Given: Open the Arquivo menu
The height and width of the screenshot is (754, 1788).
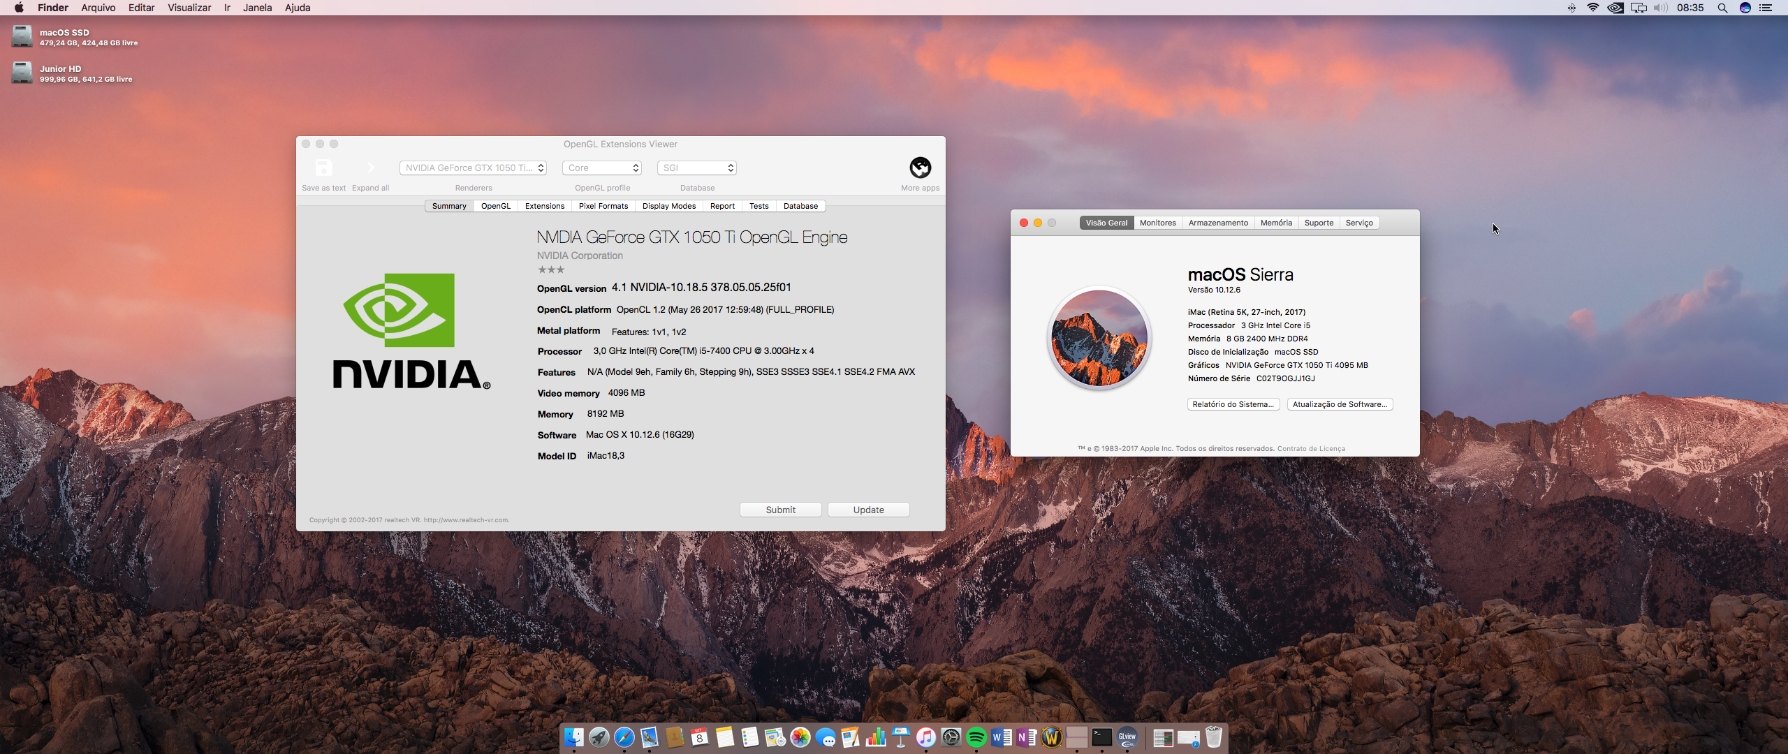Looking at the screenshot, I should [98, 8].
